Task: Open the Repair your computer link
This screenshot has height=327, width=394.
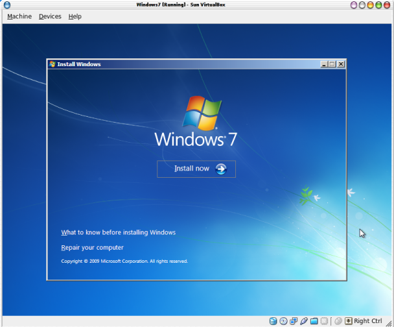Action: point(92,247)
